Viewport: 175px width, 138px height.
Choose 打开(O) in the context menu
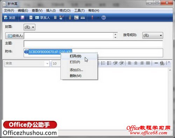79,56
